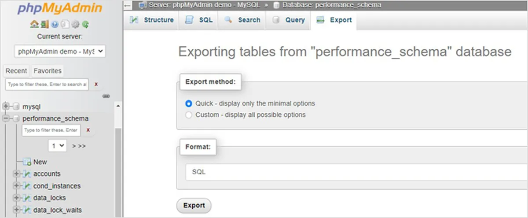
Task: Select Quick export method radio button
Action: coord(189,103)
